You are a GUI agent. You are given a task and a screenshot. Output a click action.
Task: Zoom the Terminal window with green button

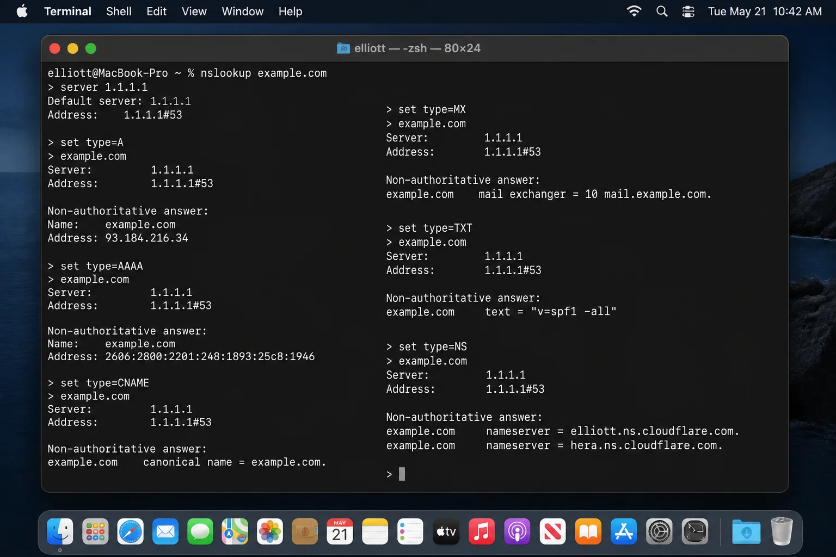click(91, 48)
